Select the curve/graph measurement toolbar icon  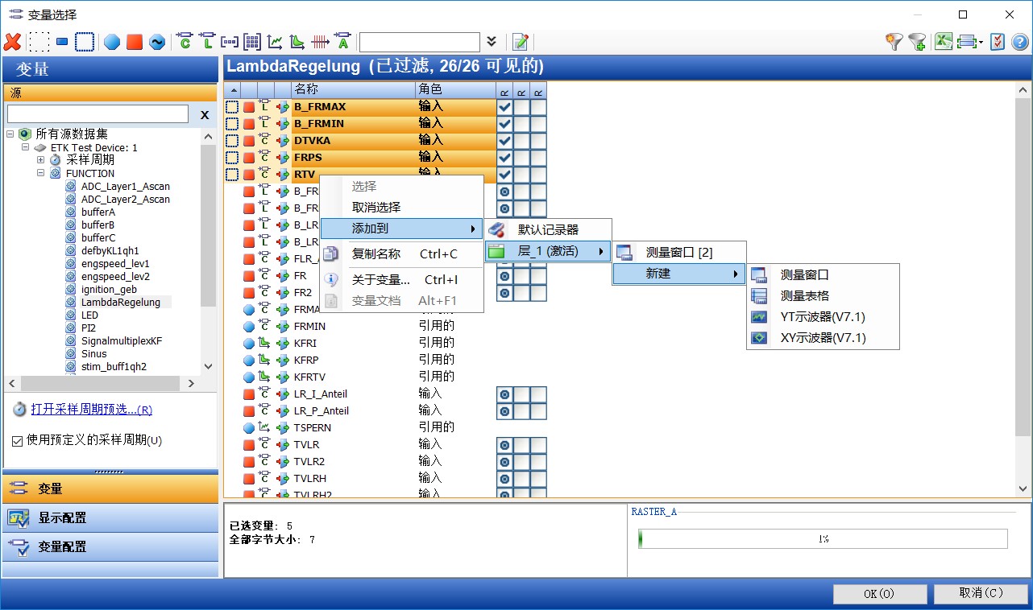[275, 41]
